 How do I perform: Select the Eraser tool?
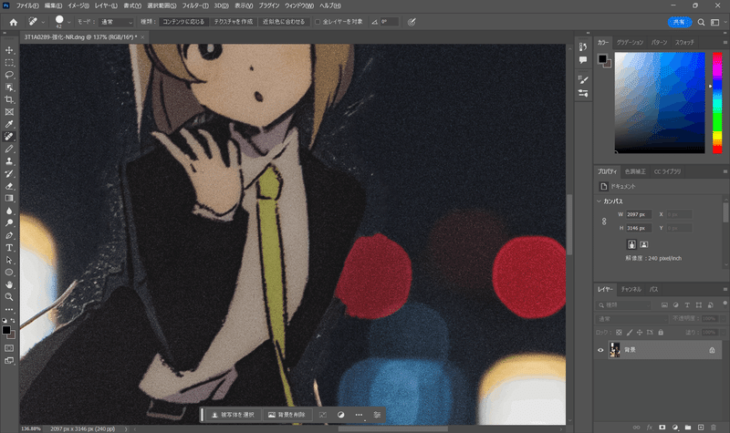pyautogui.click(x=9, y=186)
